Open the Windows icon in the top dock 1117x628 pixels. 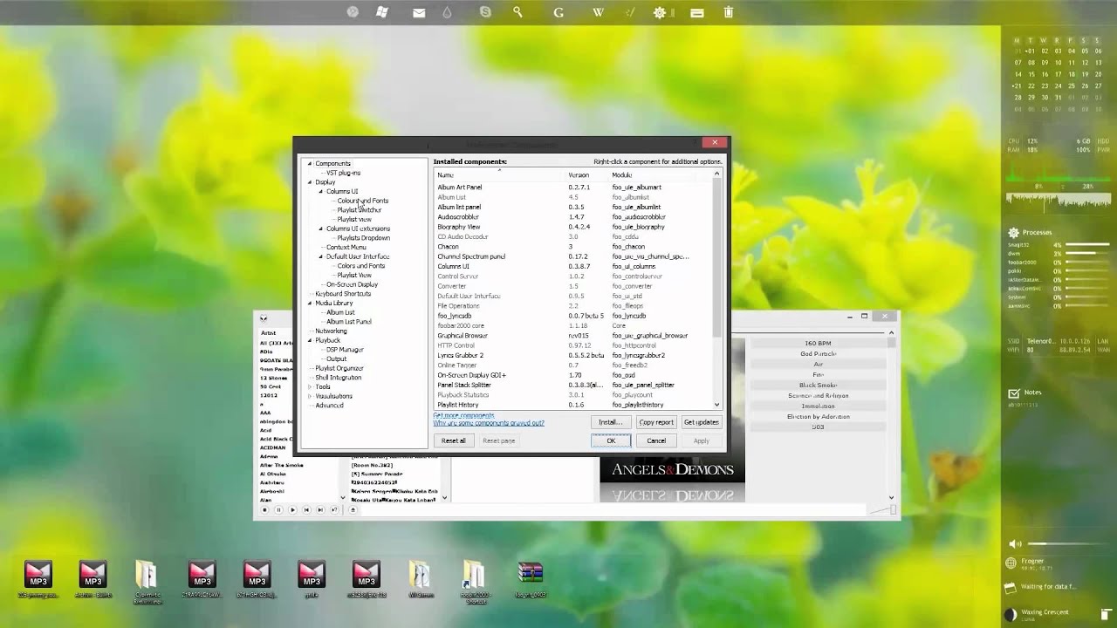381,12
